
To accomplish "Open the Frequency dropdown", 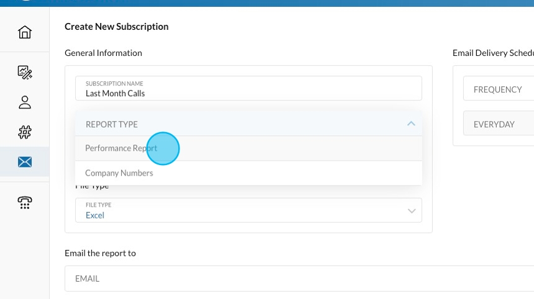I will pyautogui.click(x=498, y=89).
